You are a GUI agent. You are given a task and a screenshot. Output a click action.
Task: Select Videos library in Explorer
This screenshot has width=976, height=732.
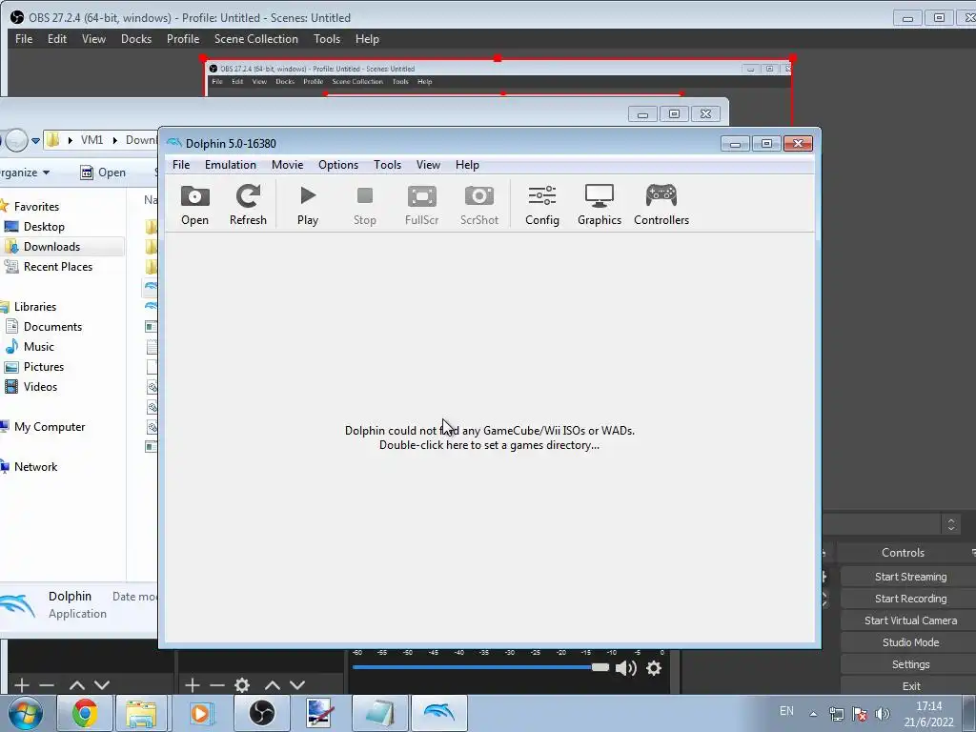pyautogui.click(x=40, y=387)
